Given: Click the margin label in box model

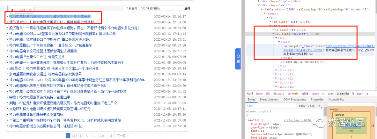Looking at the screenshot, I should pos(334,109).
